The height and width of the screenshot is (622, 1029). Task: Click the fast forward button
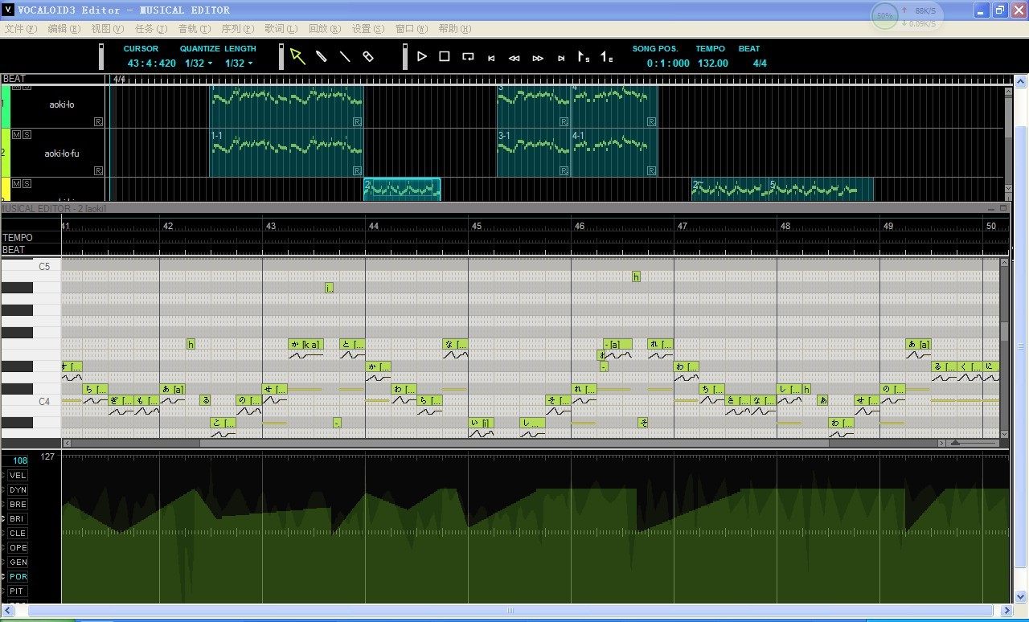(538, 58)
